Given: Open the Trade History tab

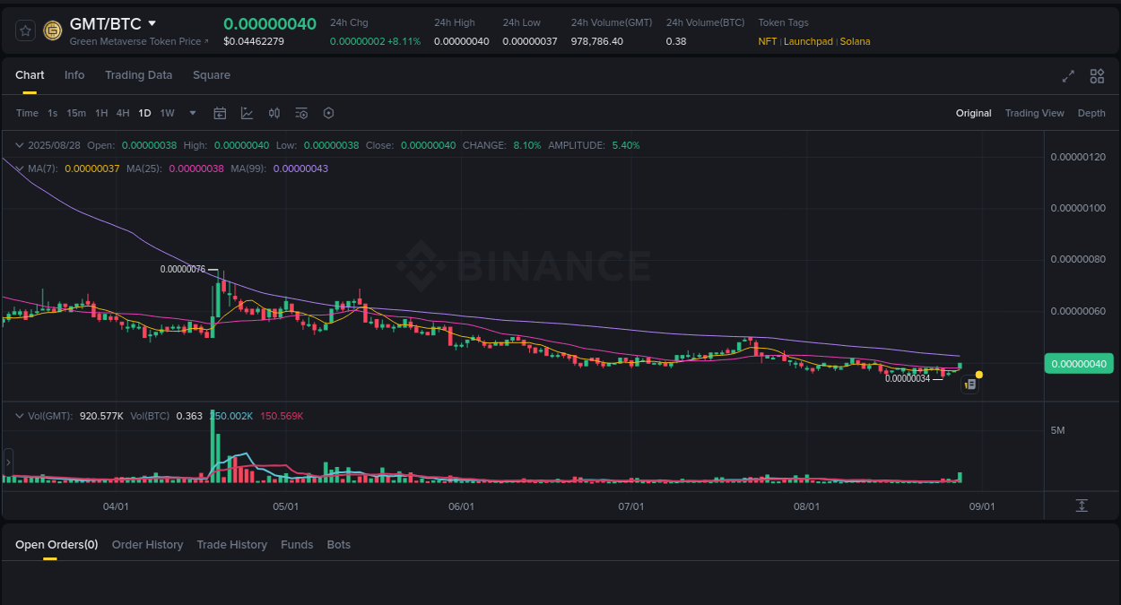Looking at the screenshot, I should pyautogui.click(x=232, y=545).
